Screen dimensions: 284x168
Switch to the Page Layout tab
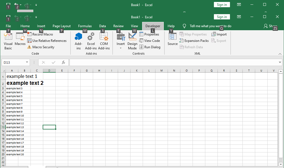pyautogui.click(x=62, y=26)
